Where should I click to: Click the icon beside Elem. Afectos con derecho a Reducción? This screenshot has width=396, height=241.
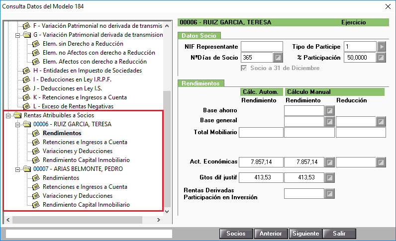tap(36, 62)
